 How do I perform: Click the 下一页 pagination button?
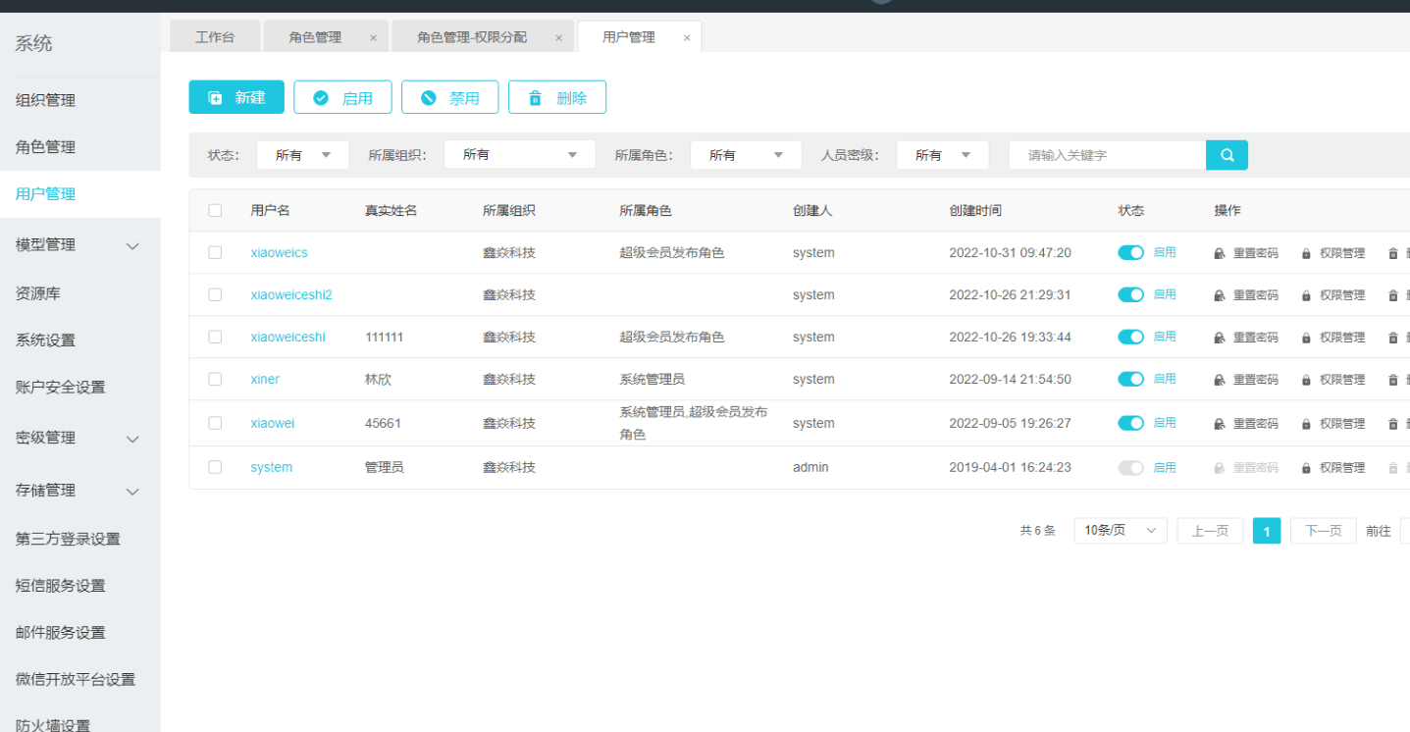1323,531
